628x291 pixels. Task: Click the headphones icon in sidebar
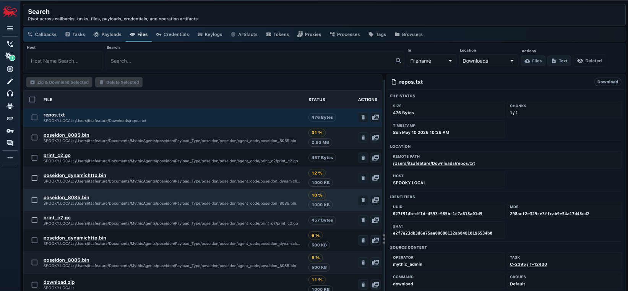pyautogui.click(x=10, y=94)
